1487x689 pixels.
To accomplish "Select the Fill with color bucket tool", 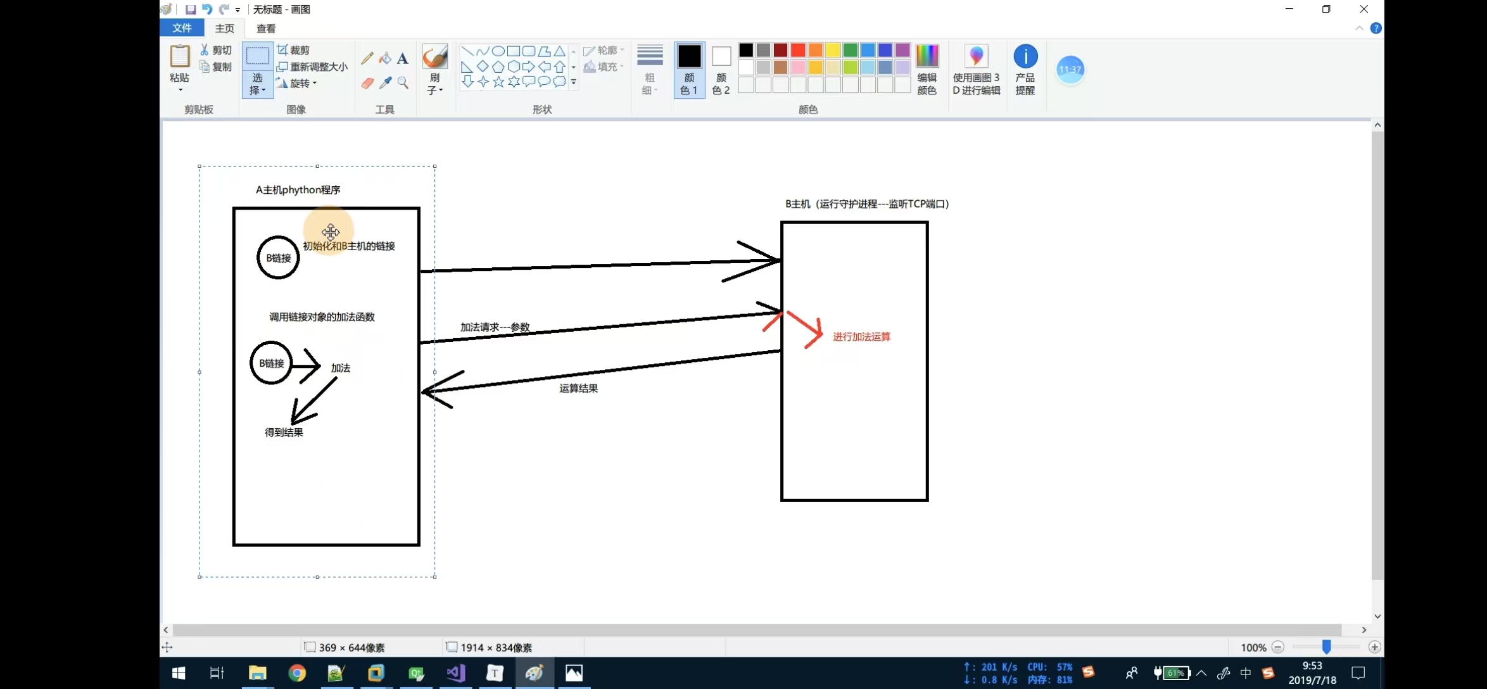I will [x=385, y=59].
